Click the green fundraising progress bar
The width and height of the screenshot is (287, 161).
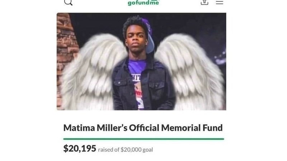coord(144,139)
